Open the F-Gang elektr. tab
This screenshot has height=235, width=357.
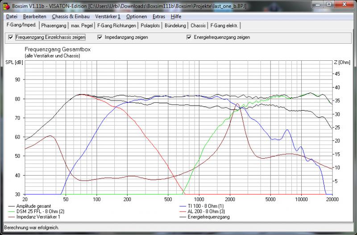[x=224, y=26]
